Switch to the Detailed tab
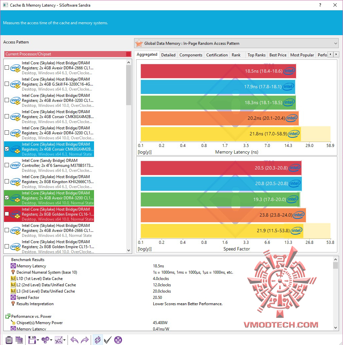 pyautogui.click(x=168, y=55)
